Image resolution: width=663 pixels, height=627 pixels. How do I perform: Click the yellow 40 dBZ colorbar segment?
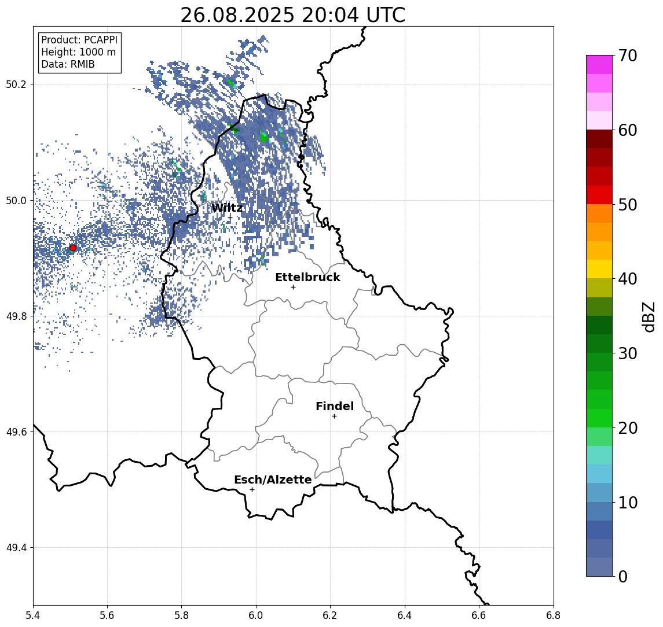[x=599, y=269]
